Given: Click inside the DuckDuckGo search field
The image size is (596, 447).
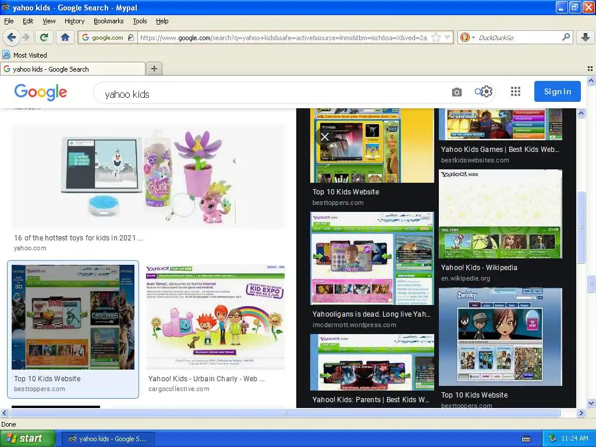Looking at the screenshot, I should [x=519, y=37].
